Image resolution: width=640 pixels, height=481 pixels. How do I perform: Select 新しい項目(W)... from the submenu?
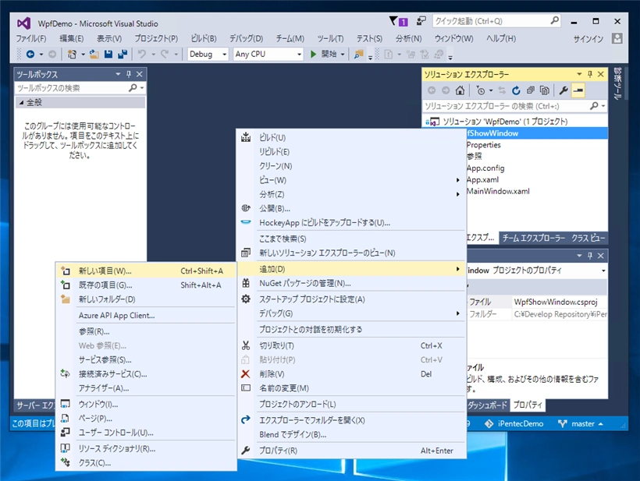click(105, 271)
